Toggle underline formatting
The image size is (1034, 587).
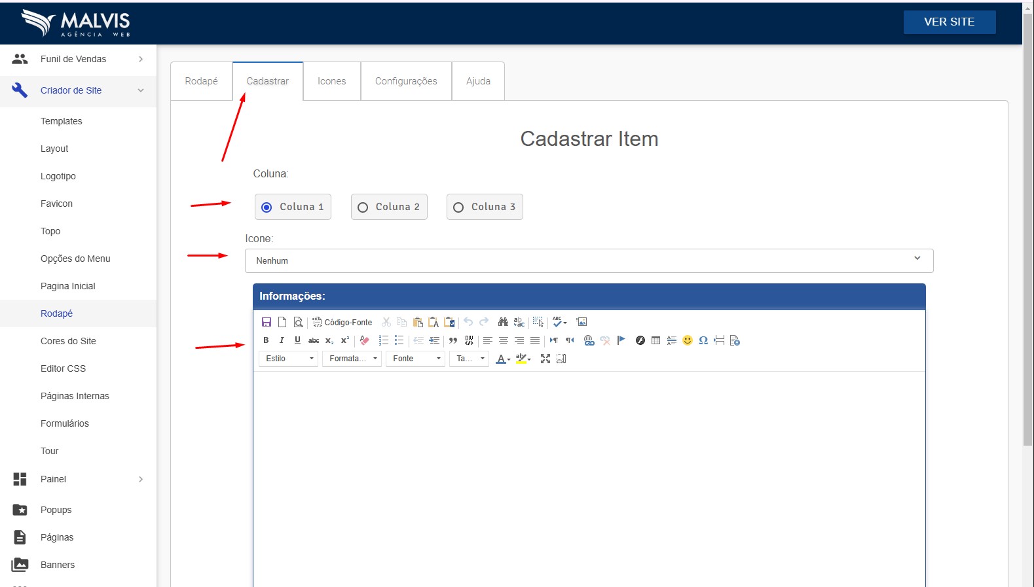297,340
